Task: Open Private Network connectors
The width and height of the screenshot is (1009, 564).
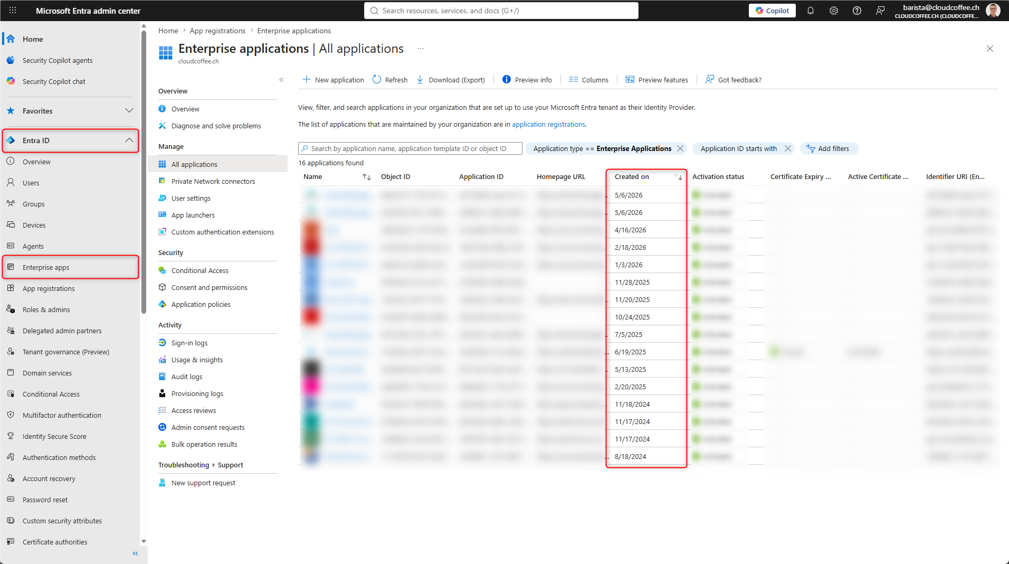Action: 213,181
